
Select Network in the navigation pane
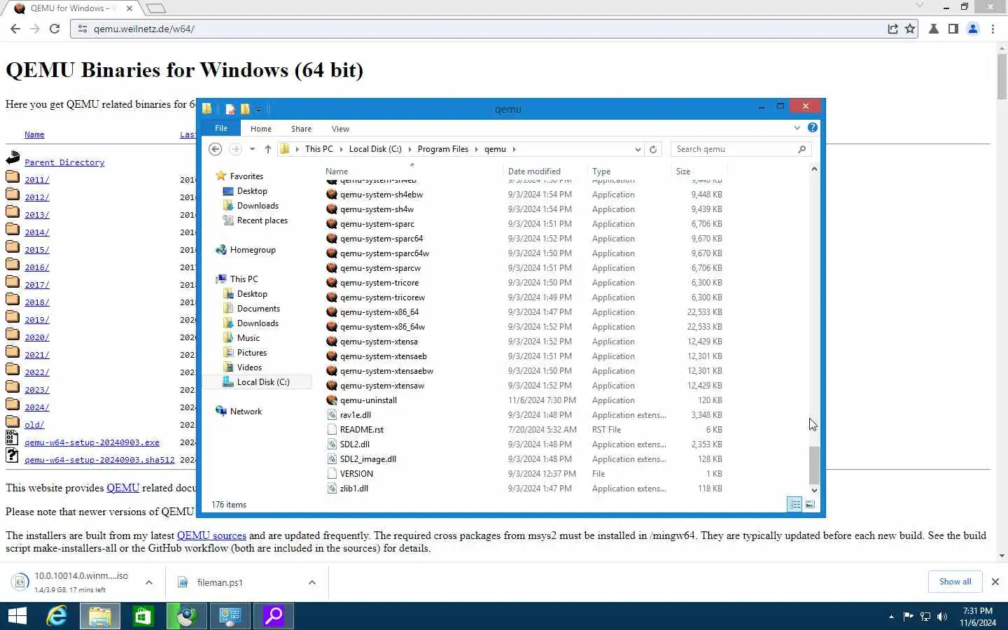coord(246,412)
